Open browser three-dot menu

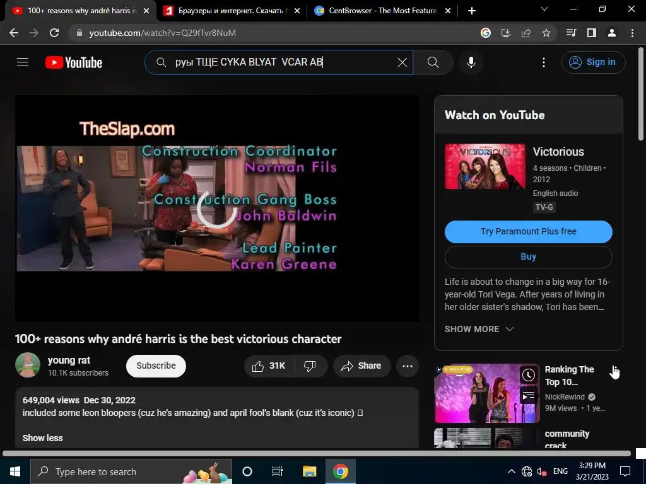coord(632,33)
